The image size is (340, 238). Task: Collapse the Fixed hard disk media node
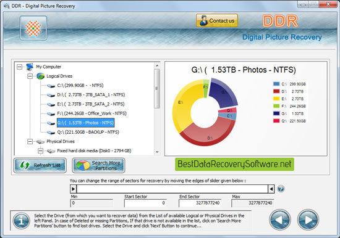tap(40, 151)
